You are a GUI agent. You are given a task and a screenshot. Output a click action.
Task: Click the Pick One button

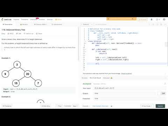point(46,106)
